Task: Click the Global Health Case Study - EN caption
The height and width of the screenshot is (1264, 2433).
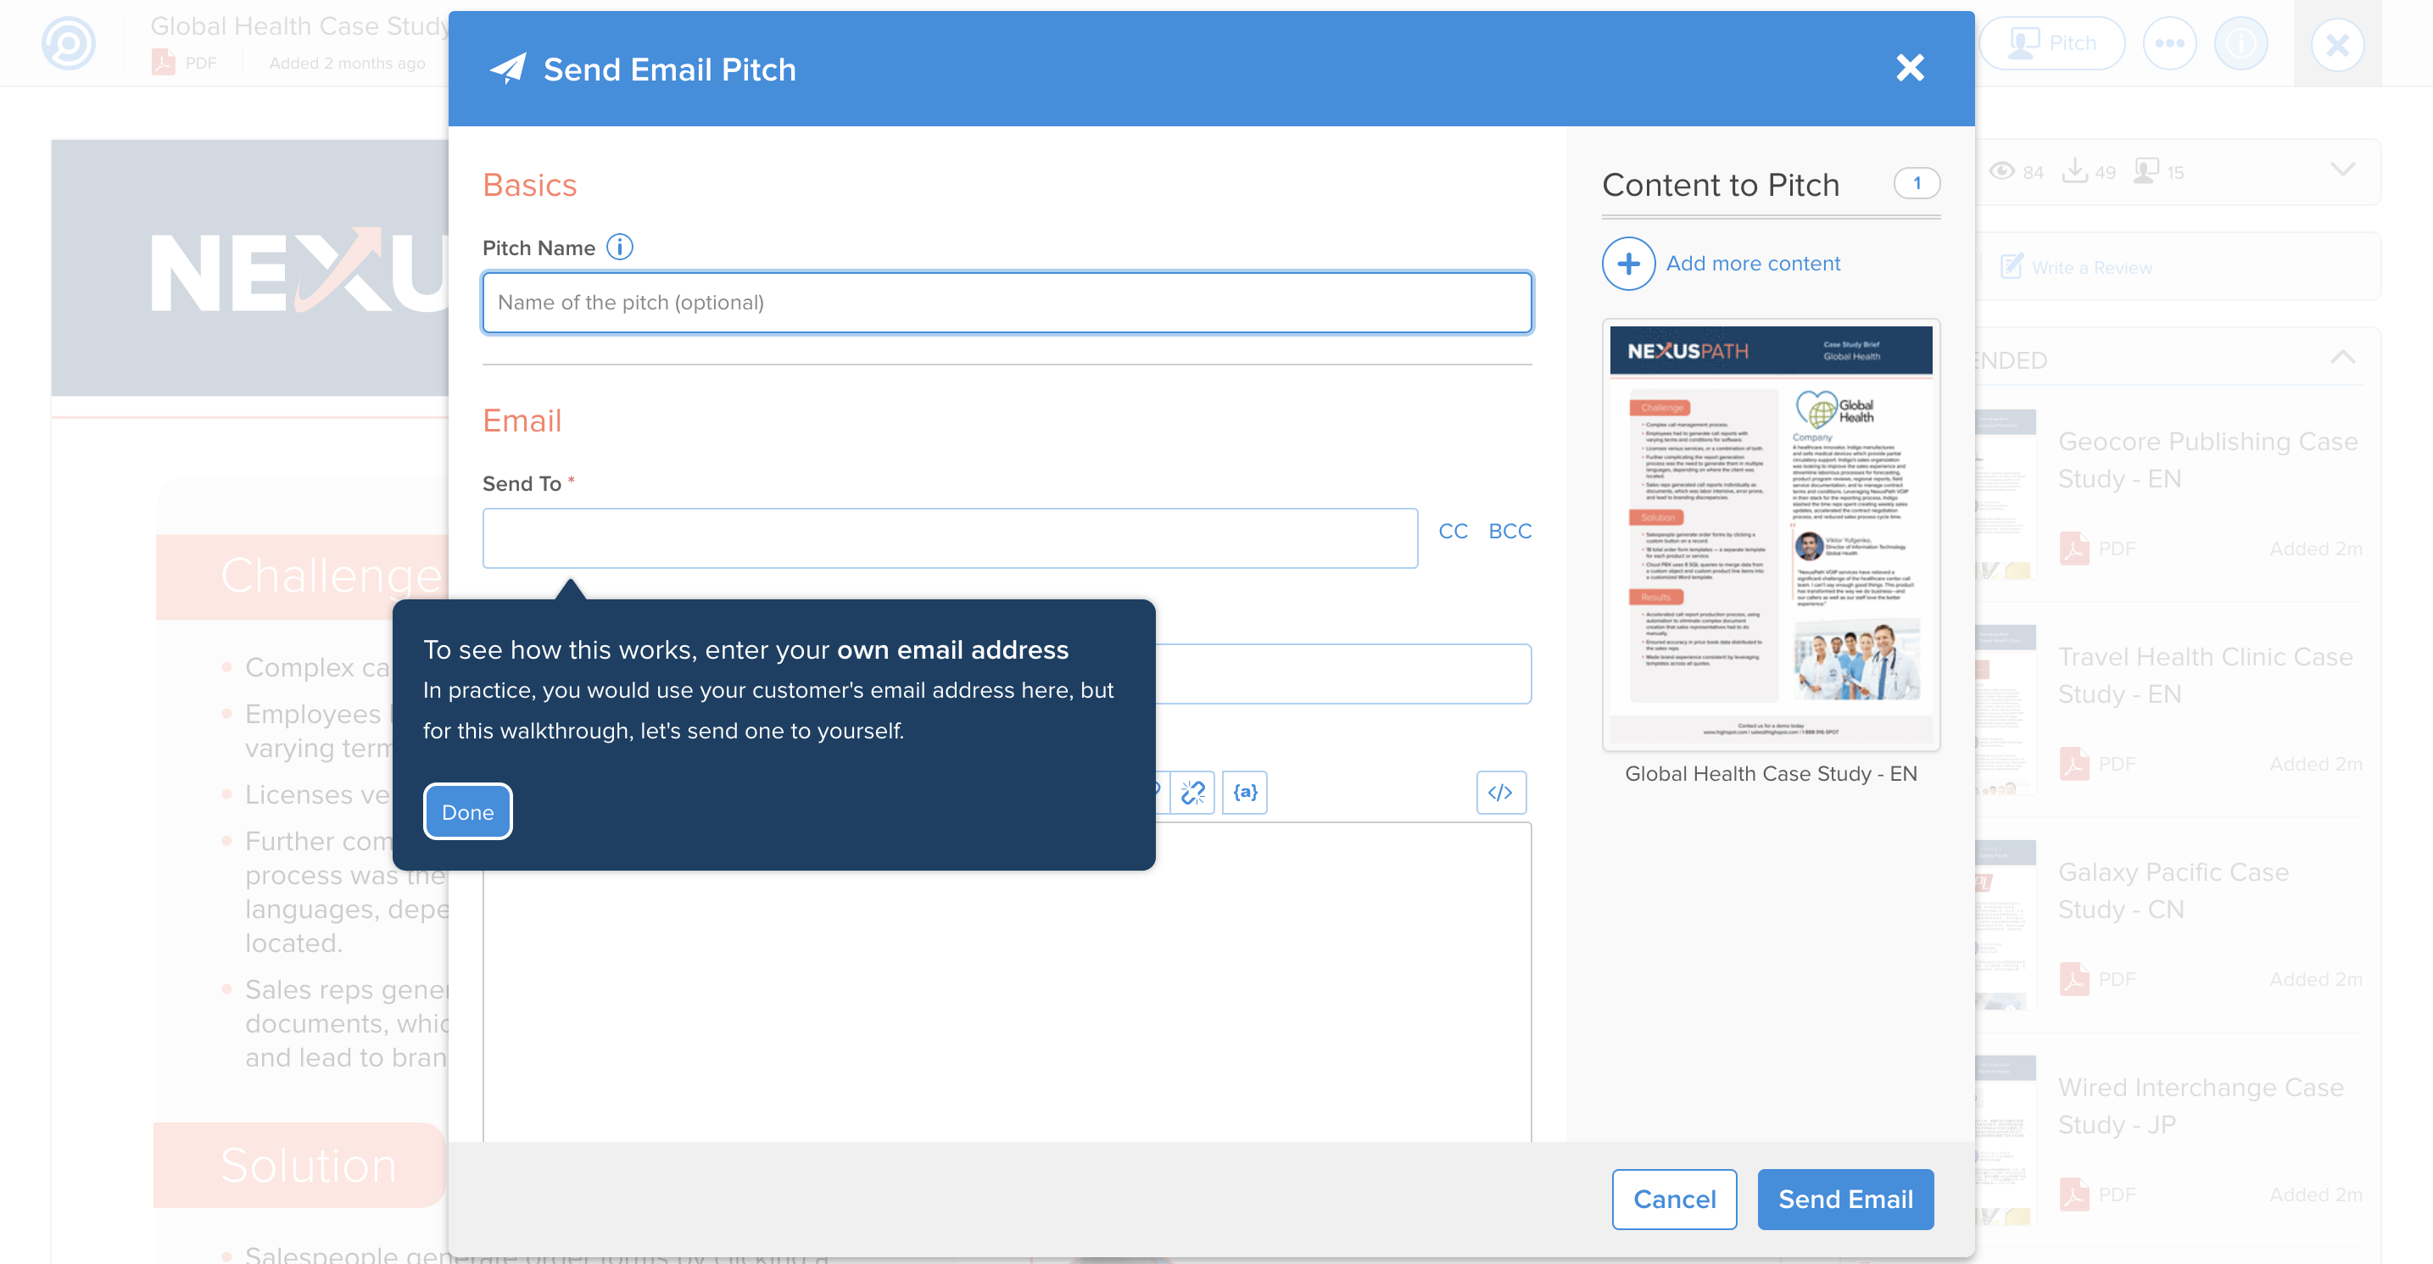Action: click(1770, 773)
